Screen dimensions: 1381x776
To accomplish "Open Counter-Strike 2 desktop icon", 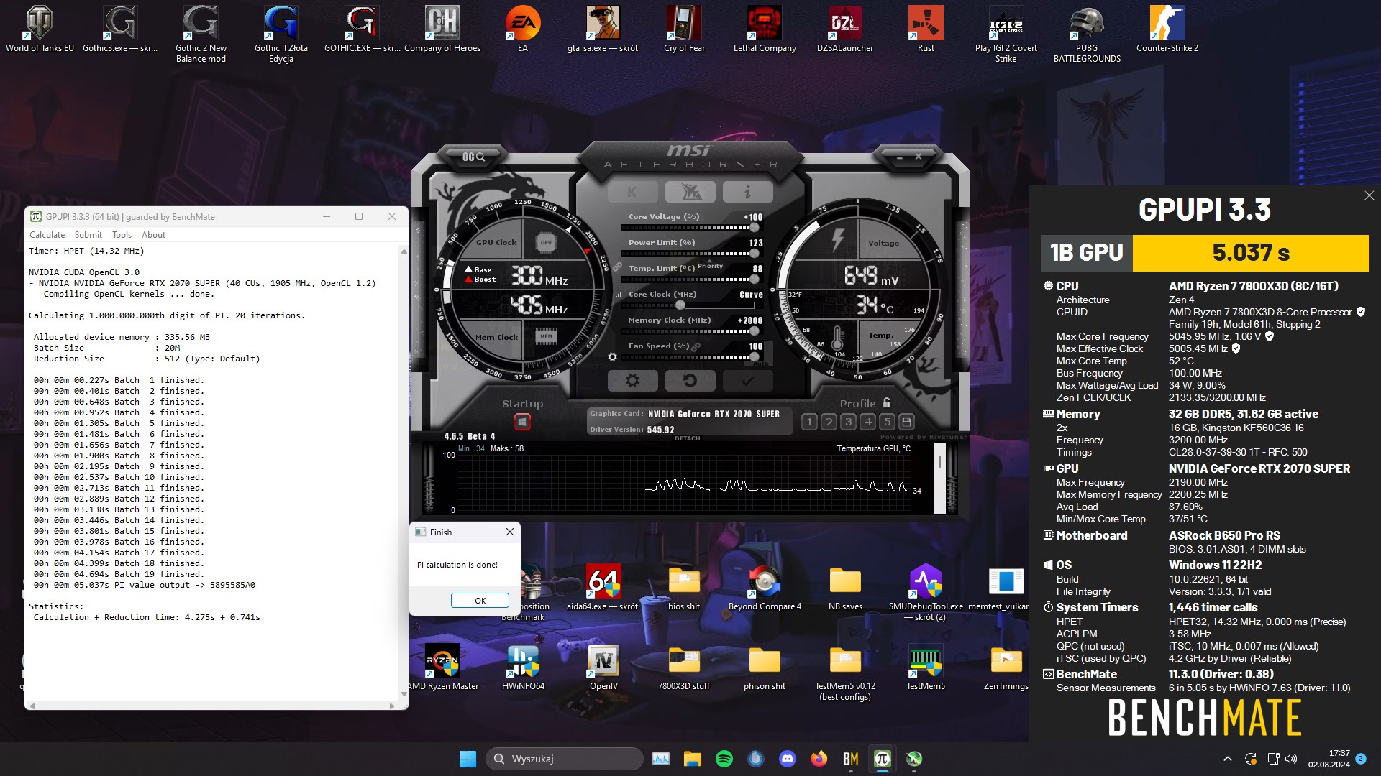I will point(1167,29).
